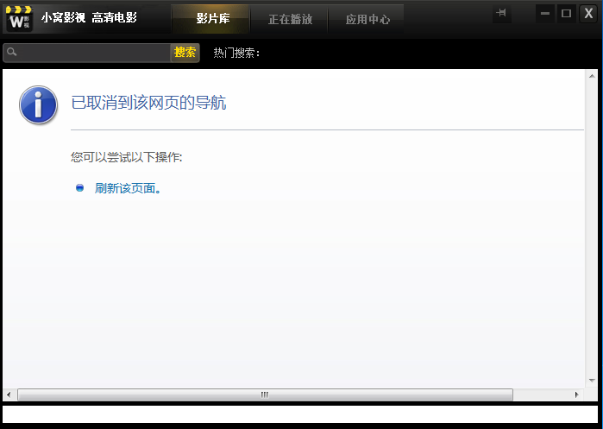The height and width of the screenshot is (429, 603).
Task: Maximize the 小窝影视 window
Action: 566,14
